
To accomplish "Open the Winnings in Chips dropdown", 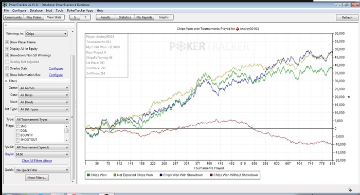I will 46,34.
